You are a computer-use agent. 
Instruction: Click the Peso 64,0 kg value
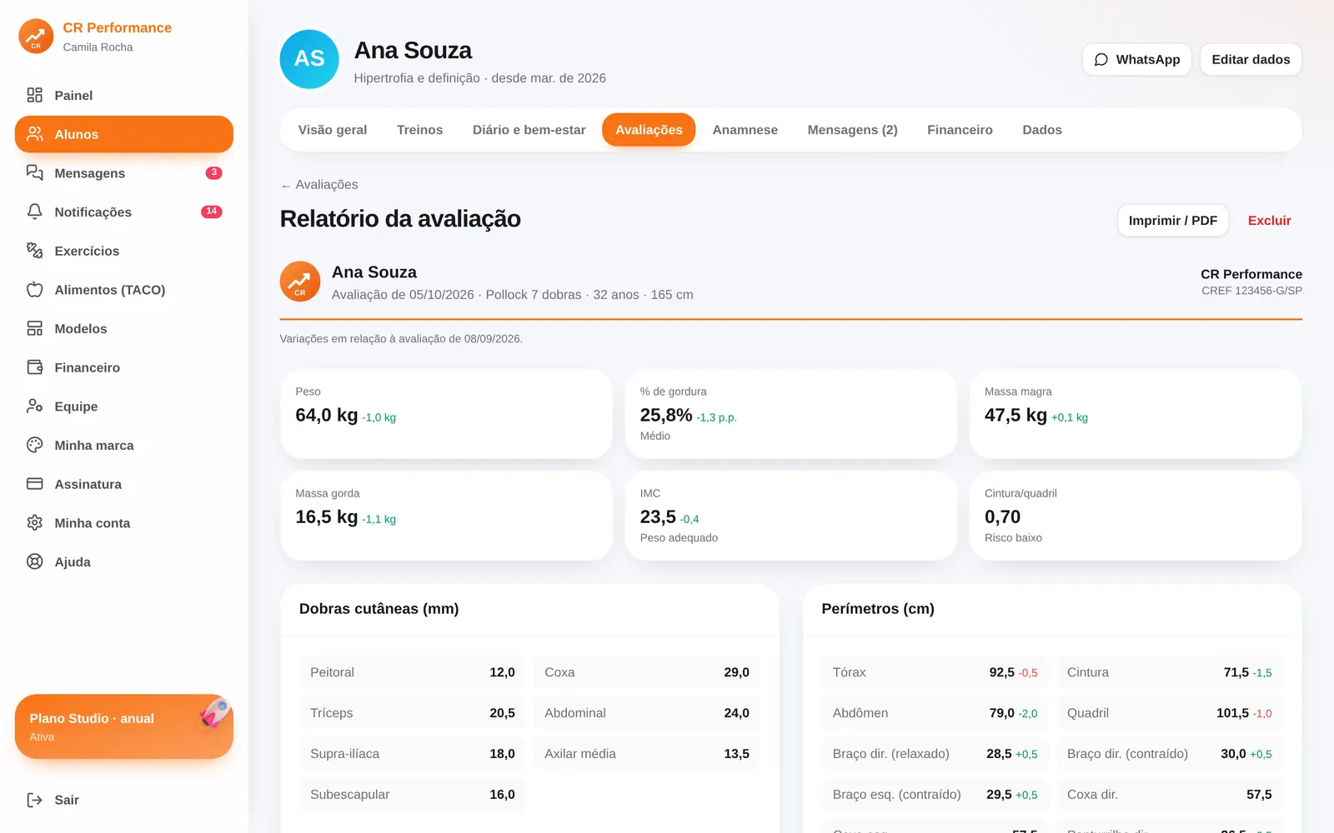coord(327,415)
